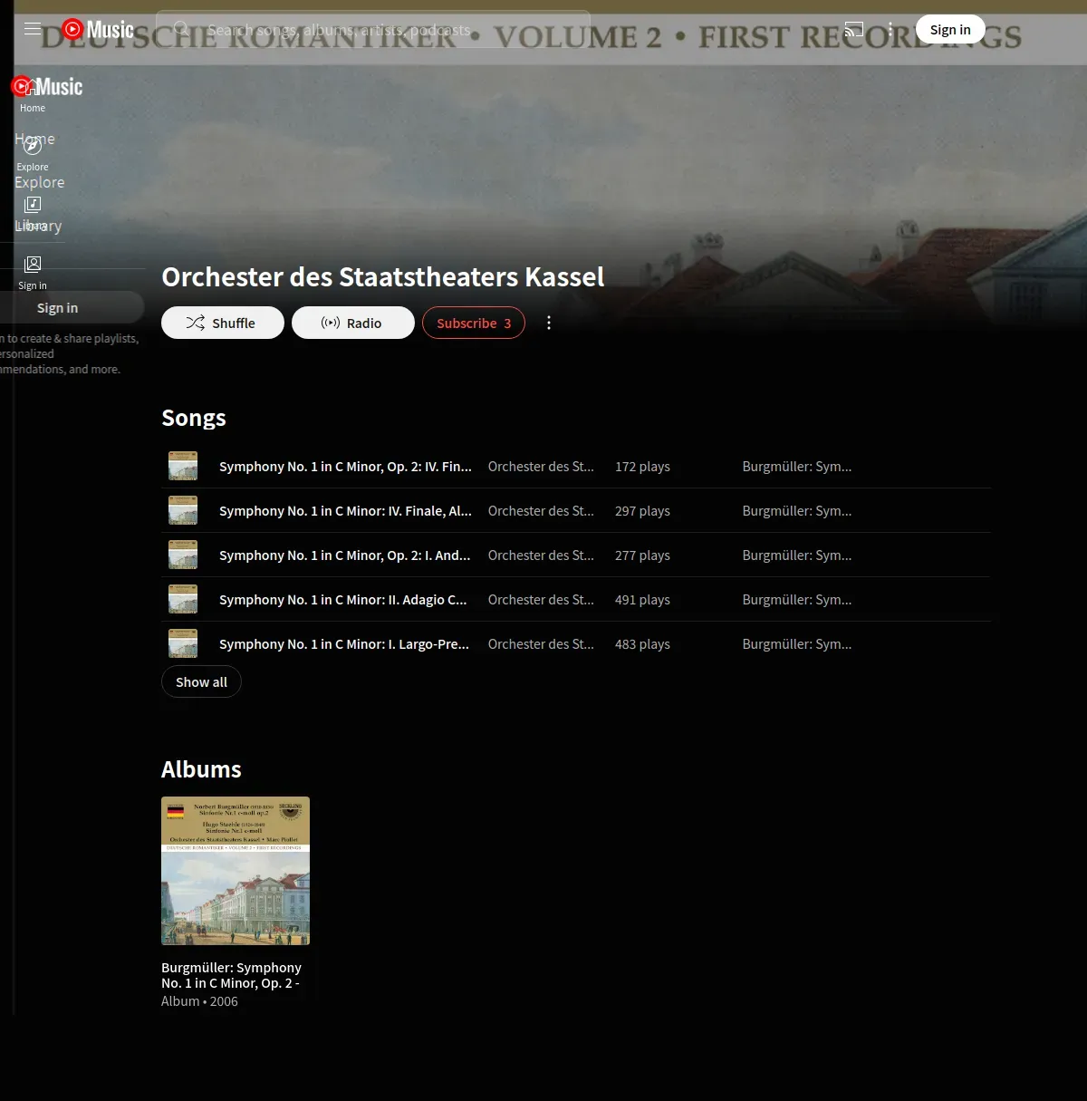Click the search magnifier icon

pos(181,29)
